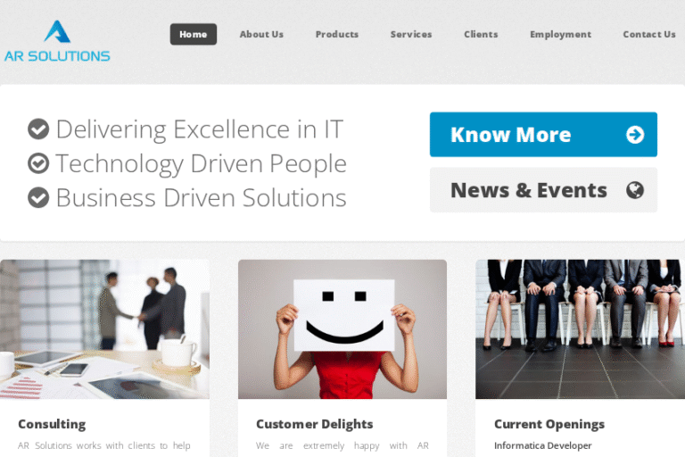Viewport: 685px width, 457px height.
Task: Open the About Us page
Action: click(261, 34)
